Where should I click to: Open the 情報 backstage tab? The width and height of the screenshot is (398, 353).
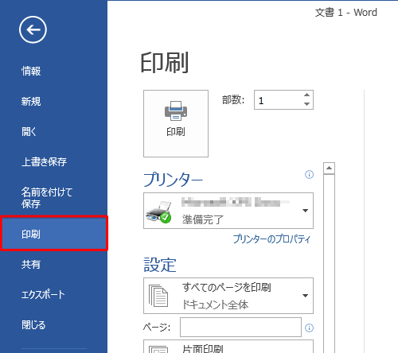click(31, 72)
